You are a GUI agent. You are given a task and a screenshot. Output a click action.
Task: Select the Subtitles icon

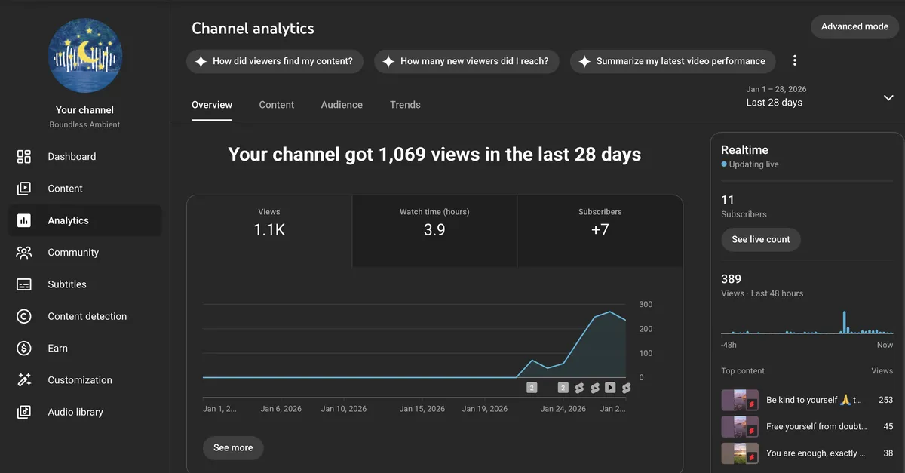(23, 284)
